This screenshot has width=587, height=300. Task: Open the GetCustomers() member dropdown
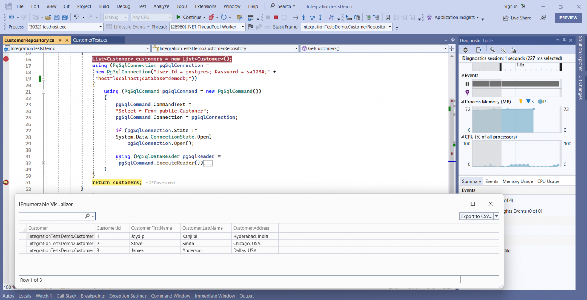(374, 48)
